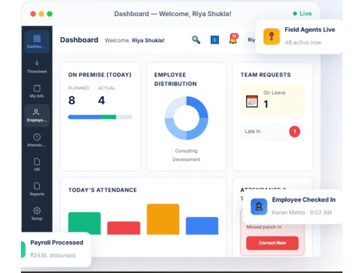Open the Late In requests row
The width and height of the screenshot is (364, 273).
272,132
